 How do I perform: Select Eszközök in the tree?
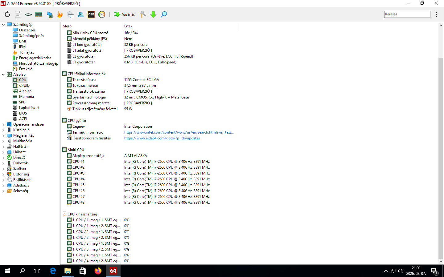[x=20, y=163]
